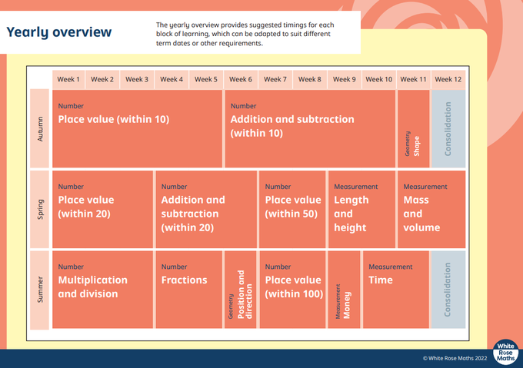The width and height of the screenshot is (523, 368).
Task: Open Addition and subtraction (within 10) block
Action: pyautogui.click(x=310, y=128)
